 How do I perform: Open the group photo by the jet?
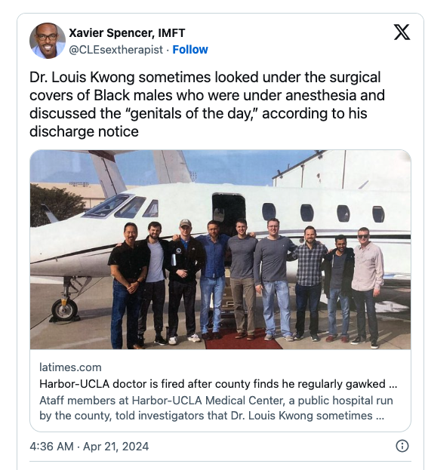[220, 250]
